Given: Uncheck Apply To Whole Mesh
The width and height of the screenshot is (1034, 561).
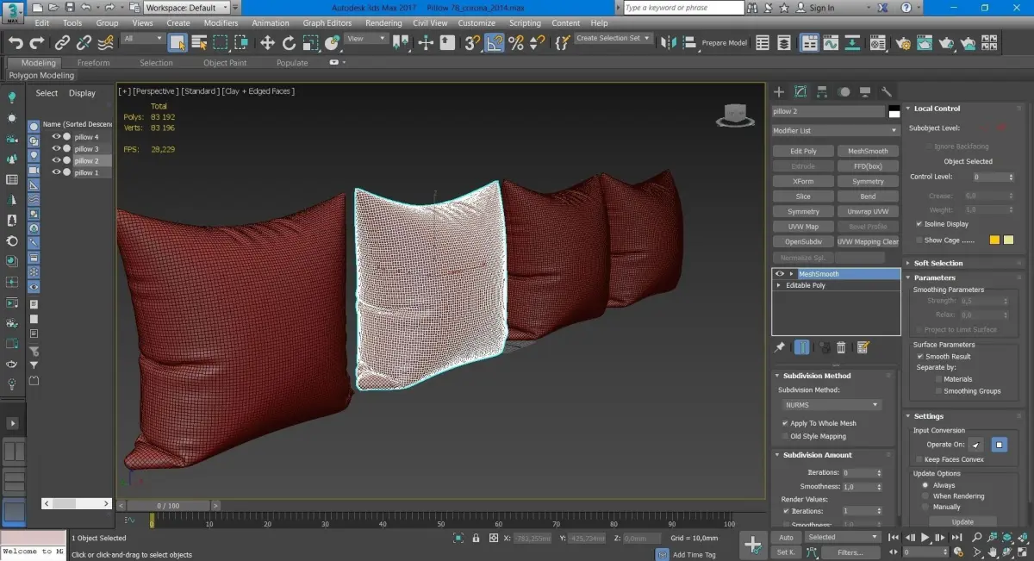Looking at the screenshot, I should pos(785,423).
